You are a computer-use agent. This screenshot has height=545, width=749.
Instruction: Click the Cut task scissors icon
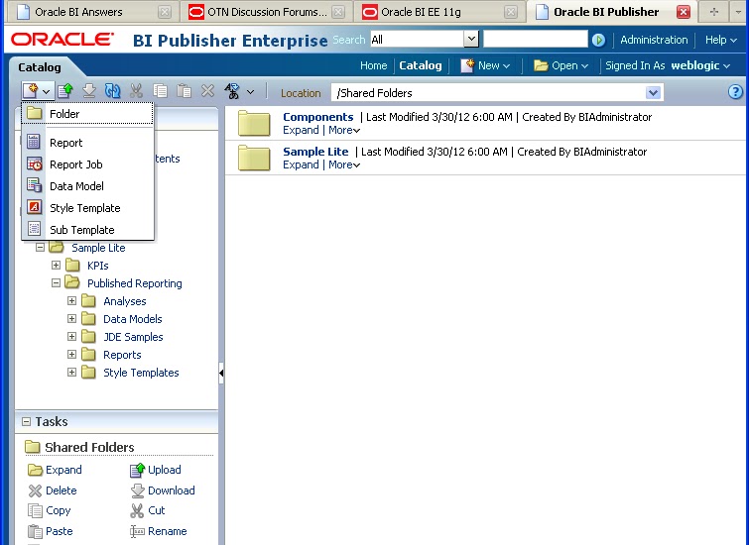click(x=137, y=510)
